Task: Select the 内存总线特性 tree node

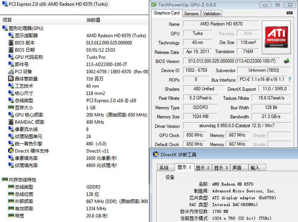Action: point(23,180)
